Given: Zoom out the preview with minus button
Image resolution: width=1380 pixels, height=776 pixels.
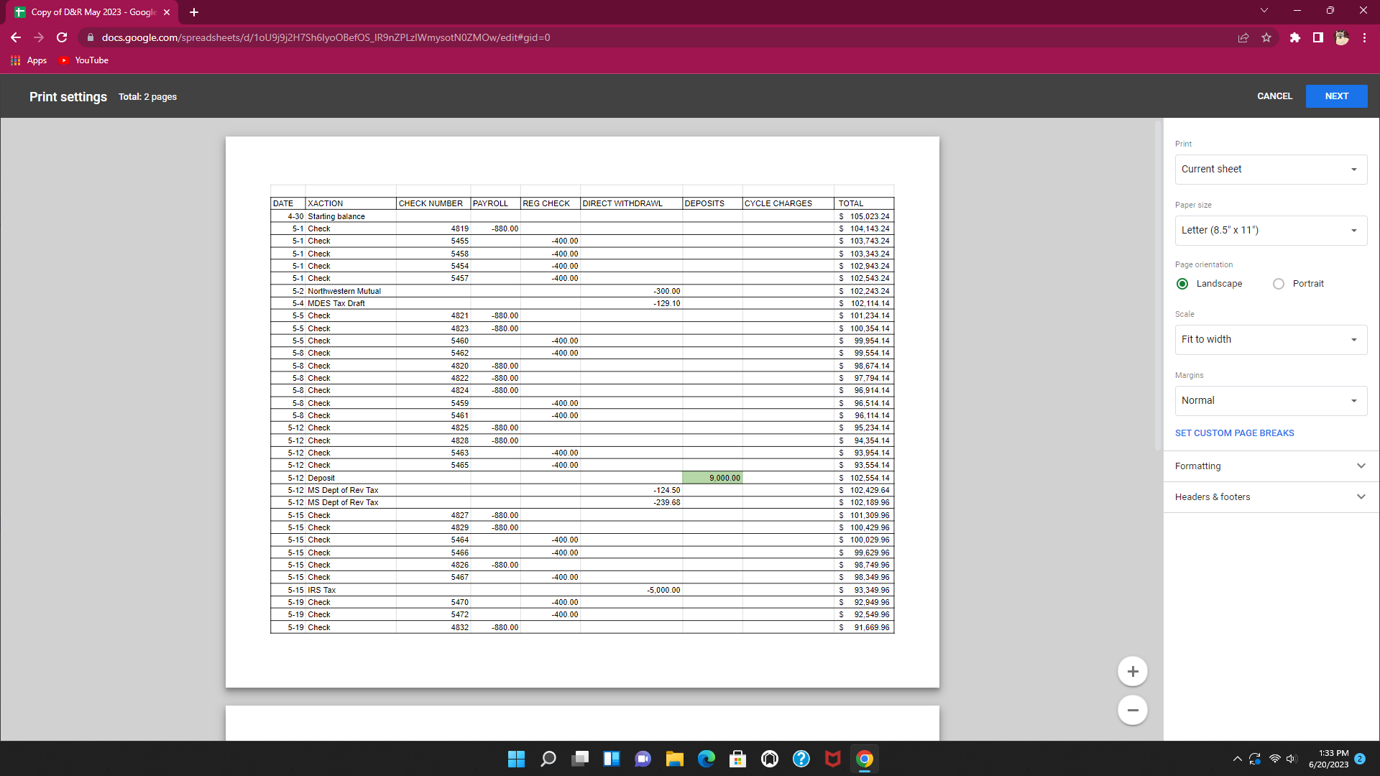Looking at the screenshot, I should click(x=1132, y=710).
